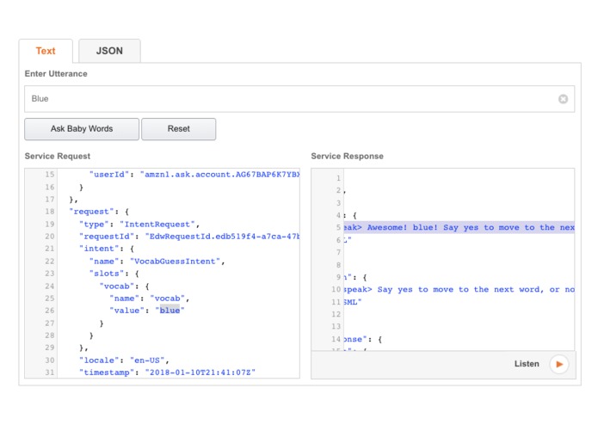Click the "intent" key on line 21

point(99,249)
